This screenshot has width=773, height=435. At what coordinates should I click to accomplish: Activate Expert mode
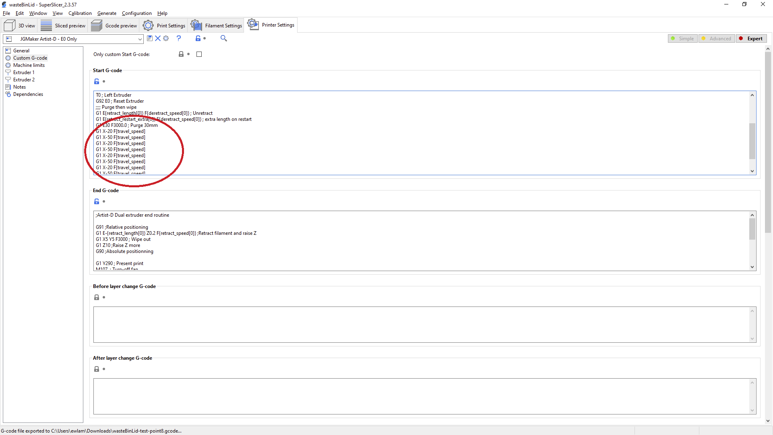pos(751,38)
